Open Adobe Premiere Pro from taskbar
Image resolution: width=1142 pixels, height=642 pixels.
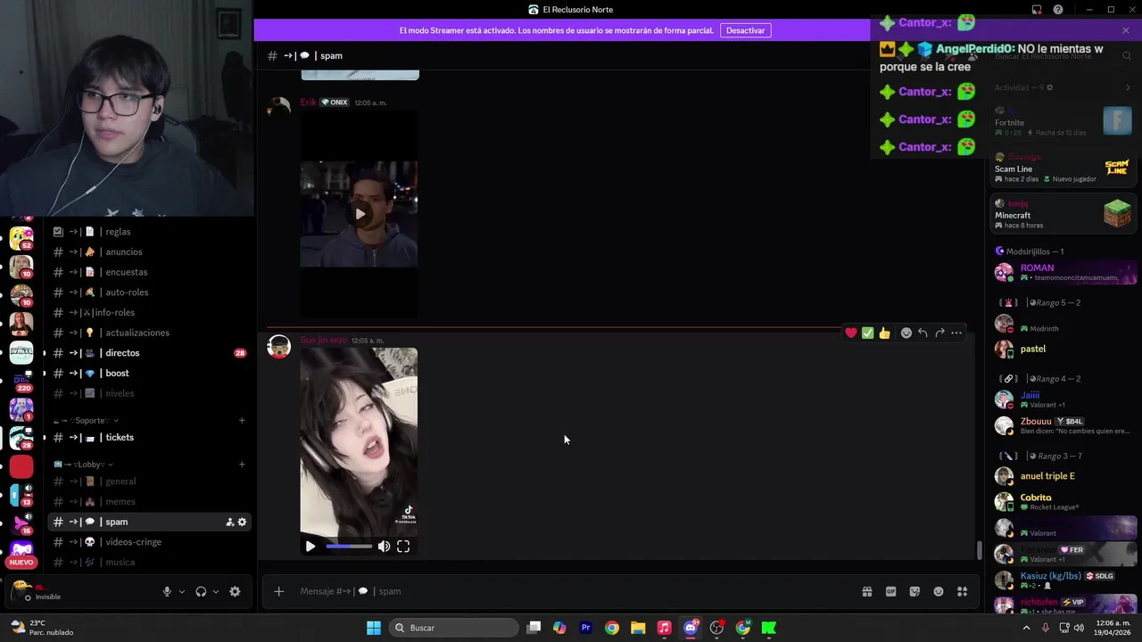tap(585, 628)
